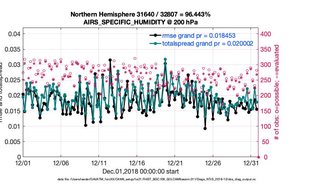Click the 'Northern Hemisphere' title line
Viewport: 327px width, 185px height.
click(140, 15)
